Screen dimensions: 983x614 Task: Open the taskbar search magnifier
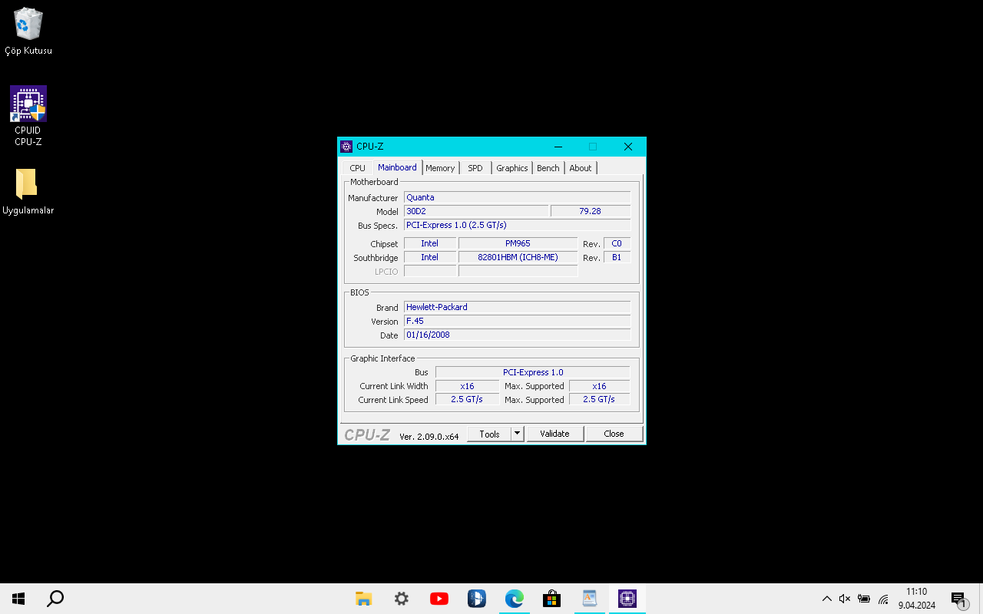click(x=55, y=599)
